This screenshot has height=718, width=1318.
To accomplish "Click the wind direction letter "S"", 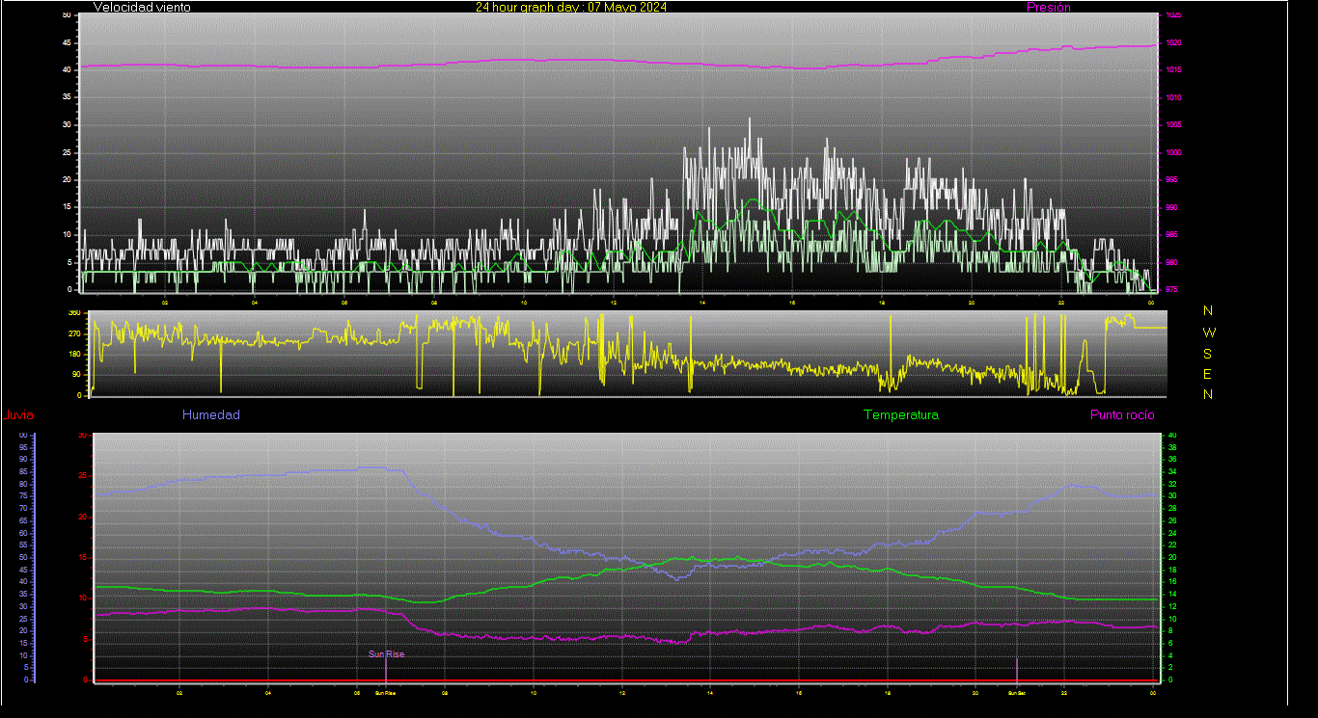I will pos(1208,354).
